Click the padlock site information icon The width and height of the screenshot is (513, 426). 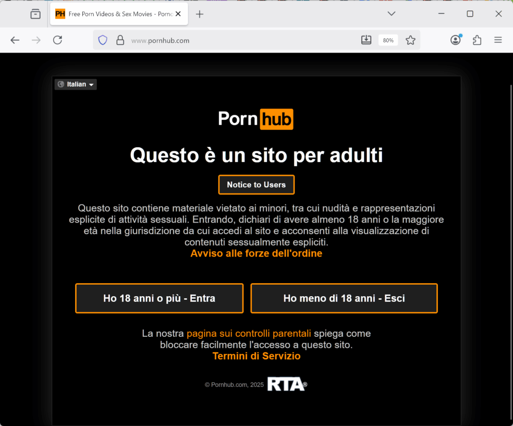120,40
